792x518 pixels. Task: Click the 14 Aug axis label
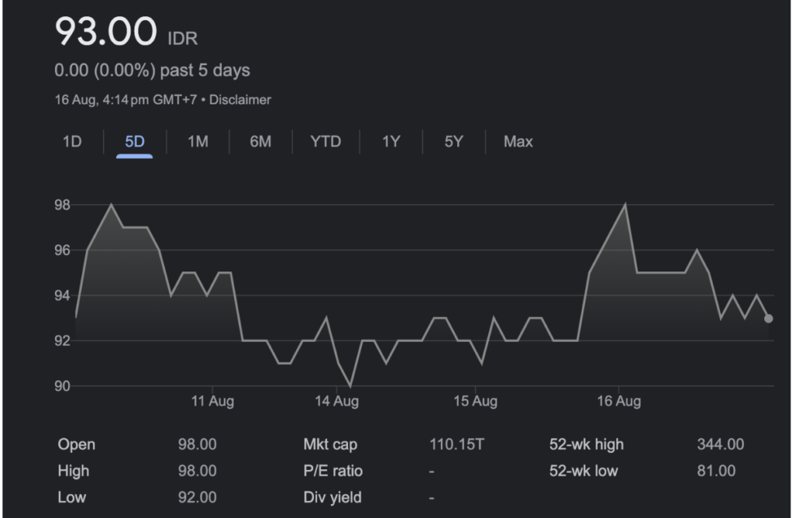click(337, 400)
